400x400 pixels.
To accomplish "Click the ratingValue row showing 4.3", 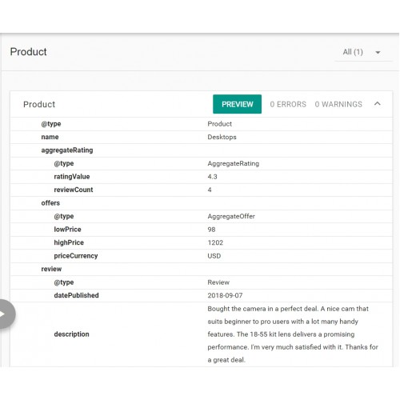I will [202, 177].
